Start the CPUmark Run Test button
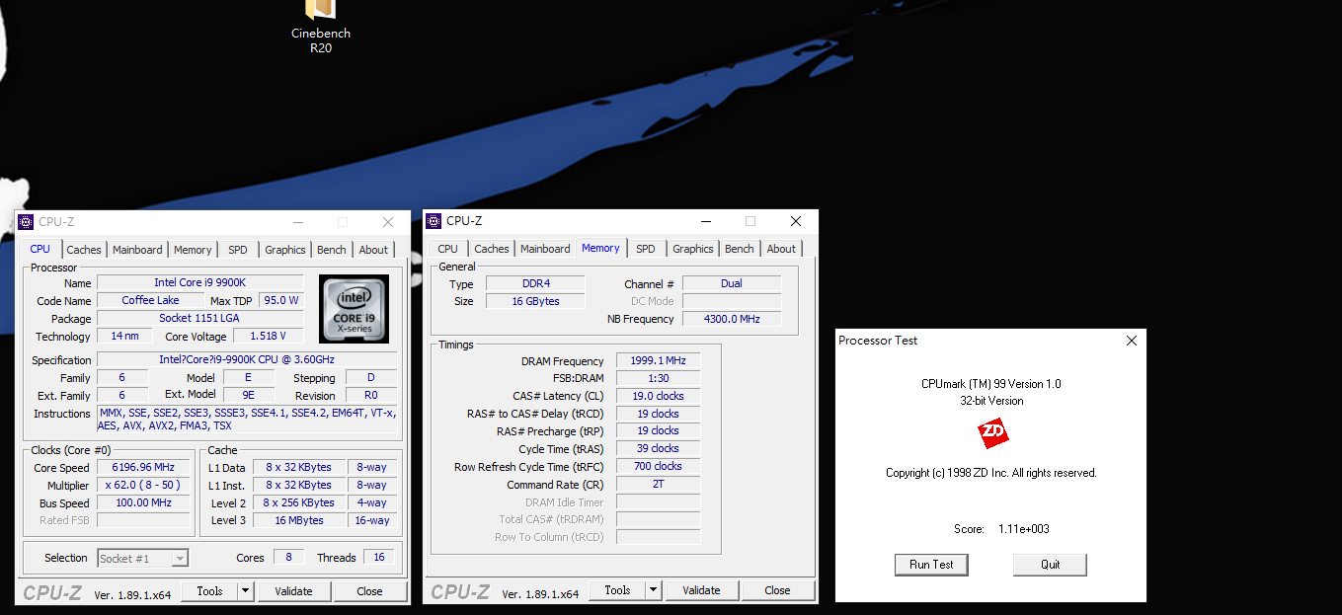Viewport: 1342px width, 615px height. tap(932, 565)
